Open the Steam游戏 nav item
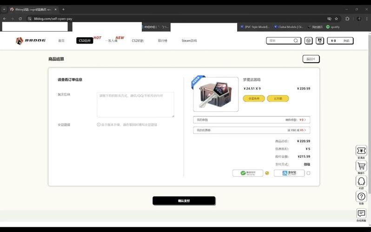The height and width of the screenshot is (232, 371). (x=189, y=41)
